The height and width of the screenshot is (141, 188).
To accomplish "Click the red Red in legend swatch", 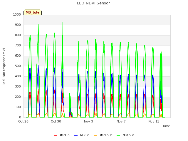I will point(56,136).
